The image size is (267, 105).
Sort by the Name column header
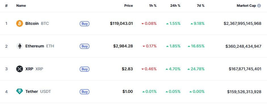[x=21, y=6]
